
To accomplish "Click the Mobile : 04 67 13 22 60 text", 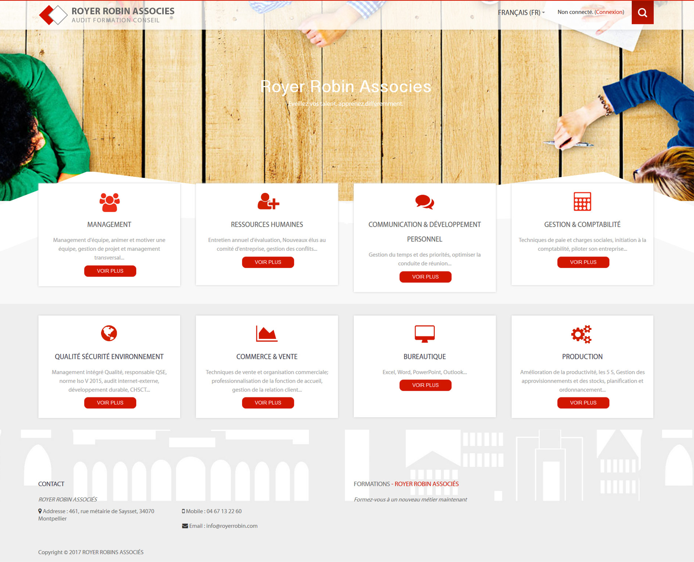I will [214, 511].
